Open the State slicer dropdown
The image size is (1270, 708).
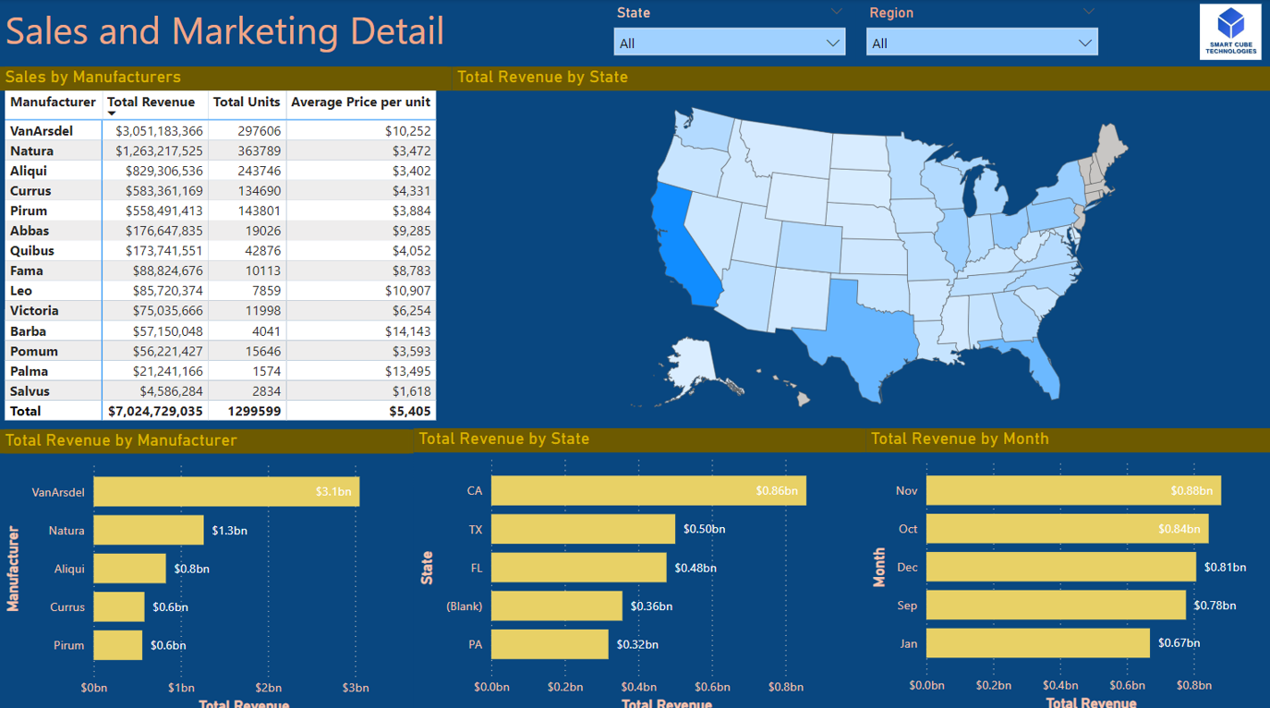729,42
